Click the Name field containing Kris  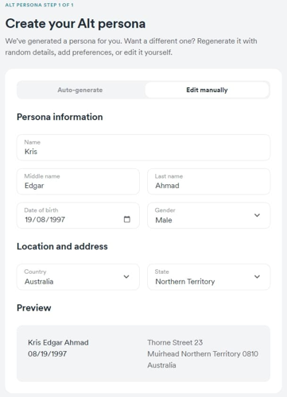click(143, 148)
